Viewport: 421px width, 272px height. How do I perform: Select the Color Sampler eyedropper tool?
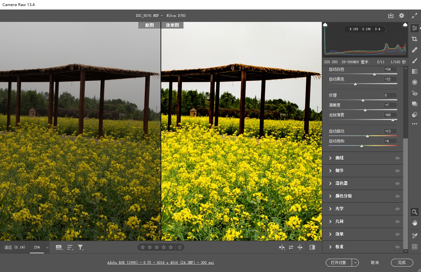(x=414, y=236)
